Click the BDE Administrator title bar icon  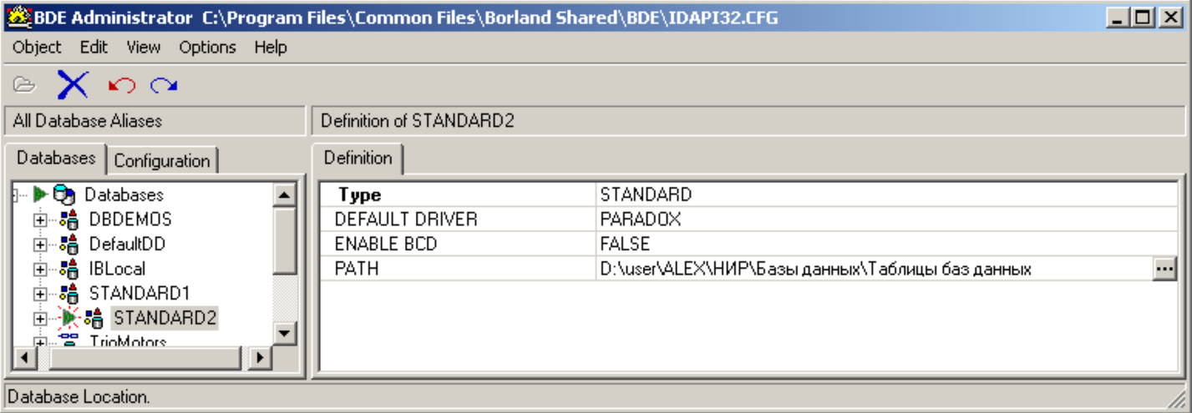(13, 17)
